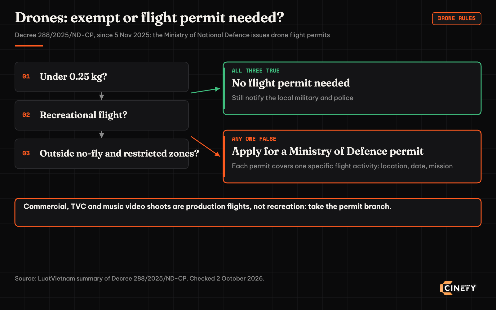496x310 pixels.
Task: Click the step number 01 label
Action: [26, 76]
